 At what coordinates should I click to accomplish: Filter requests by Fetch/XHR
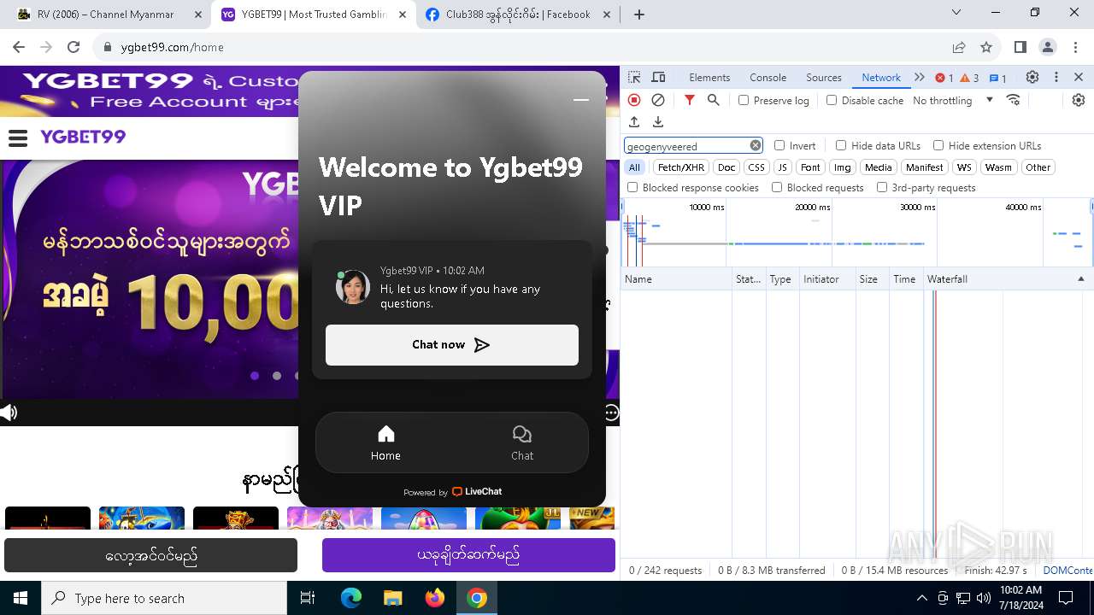pos(681,167)
